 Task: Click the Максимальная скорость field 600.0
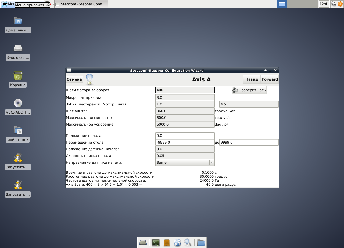click(185, 118)
